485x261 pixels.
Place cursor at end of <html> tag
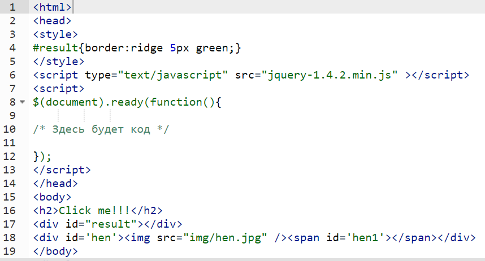tap(72, 7)
